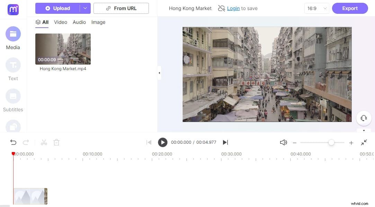
Task: Open the voiceover recording tool
Action: point(364,118)
